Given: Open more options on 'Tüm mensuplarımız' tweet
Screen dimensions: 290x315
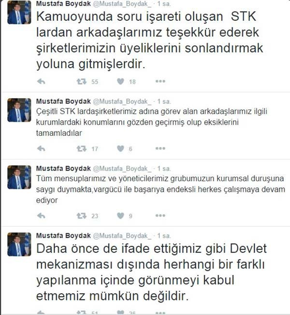Looking at the screenshot, I should click(x=160, y=215).
